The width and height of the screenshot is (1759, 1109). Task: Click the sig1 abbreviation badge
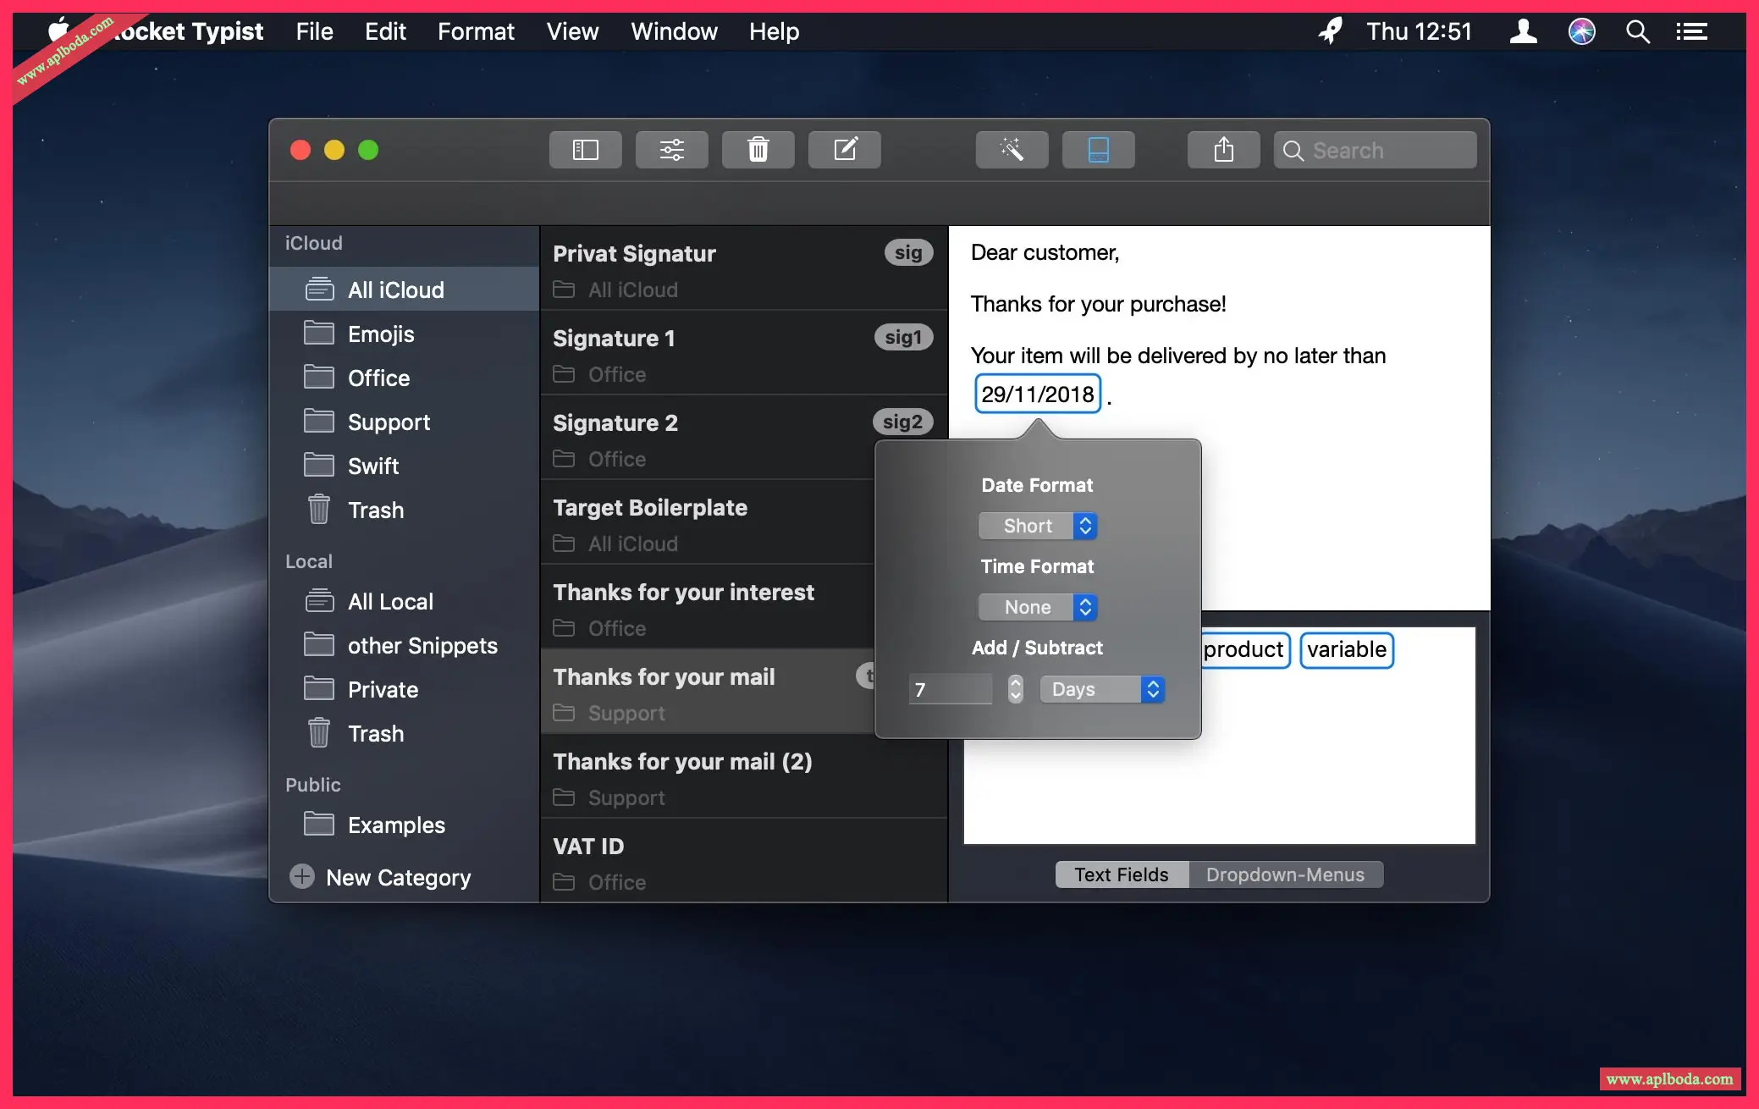point(903,337)
